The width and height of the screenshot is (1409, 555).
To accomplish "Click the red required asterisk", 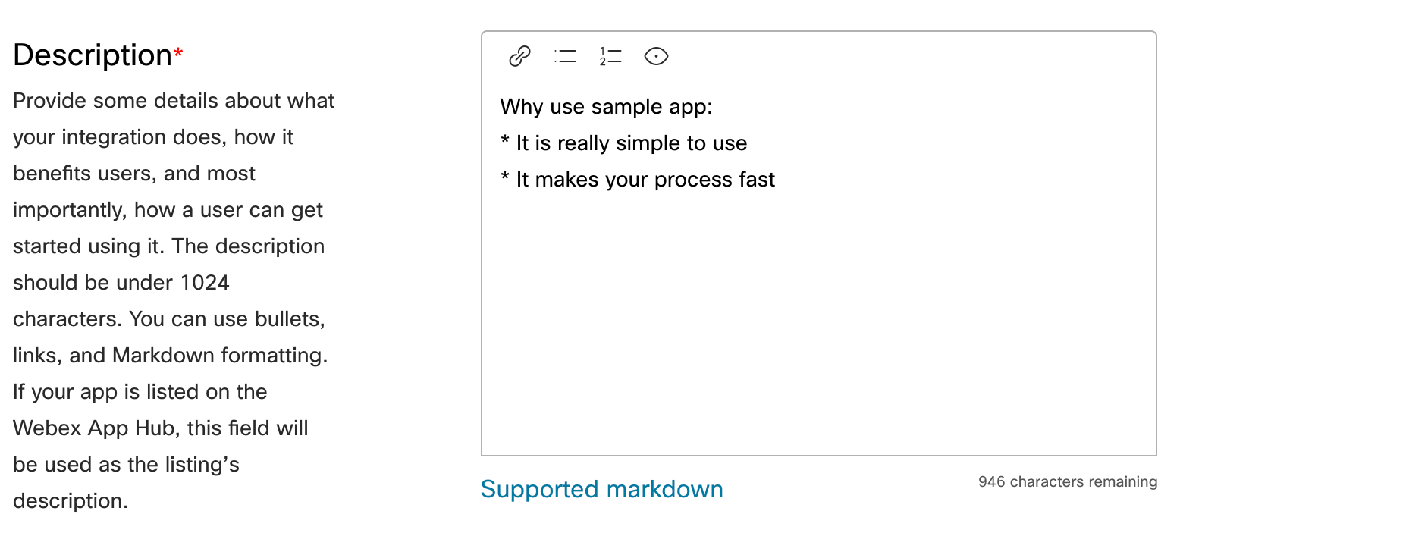I will coord(178,53).
